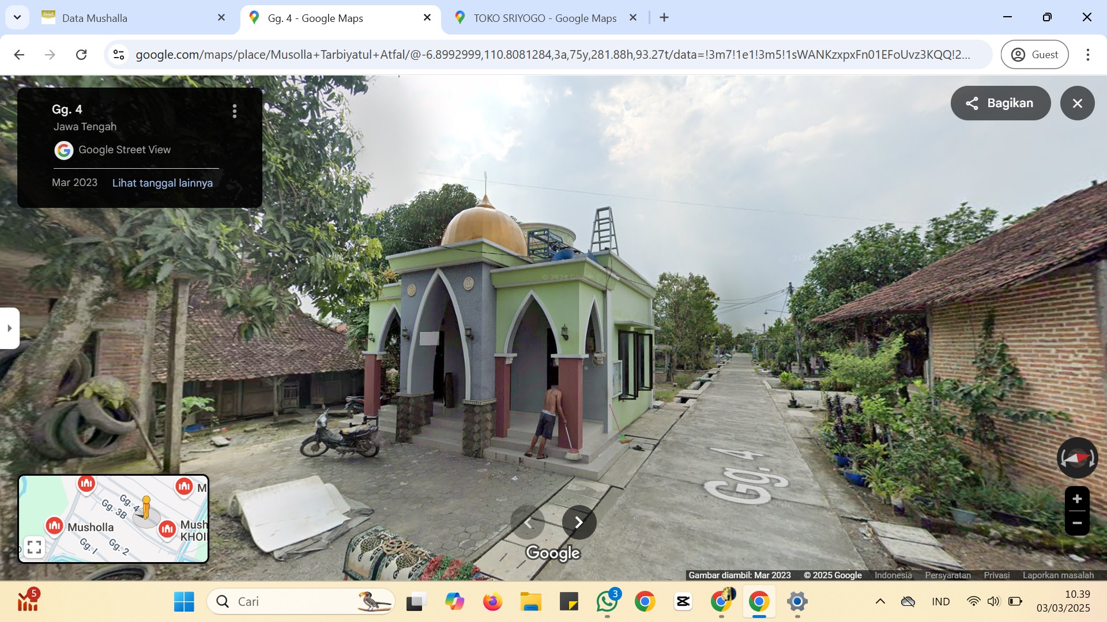This screenshot has height=622, width=1107.
Task: View site information icon in address bar
Action: tap(119, 55)
